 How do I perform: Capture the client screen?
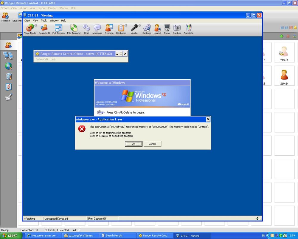pos(177,29)
